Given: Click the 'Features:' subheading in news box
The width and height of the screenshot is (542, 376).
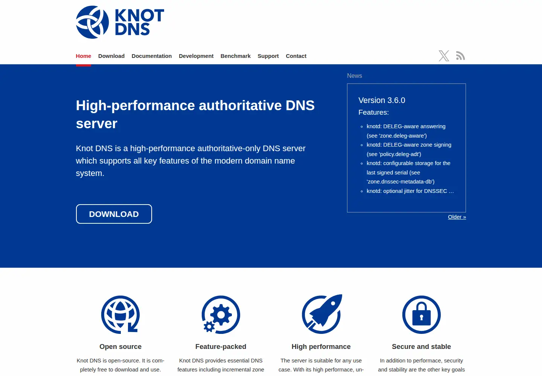Looking at the screenshot, I should (374, 112).
